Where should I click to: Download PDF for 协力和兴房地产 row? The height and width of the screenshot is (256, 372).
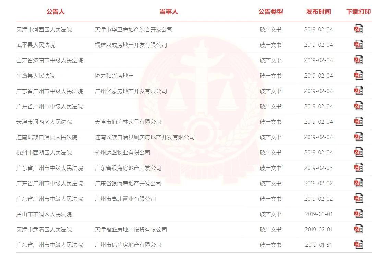(x=359, y=75)
